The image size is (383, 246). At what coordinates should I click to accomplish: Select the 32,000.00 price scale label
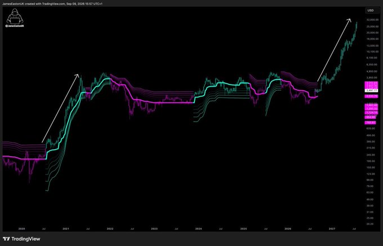click(372, 20)
